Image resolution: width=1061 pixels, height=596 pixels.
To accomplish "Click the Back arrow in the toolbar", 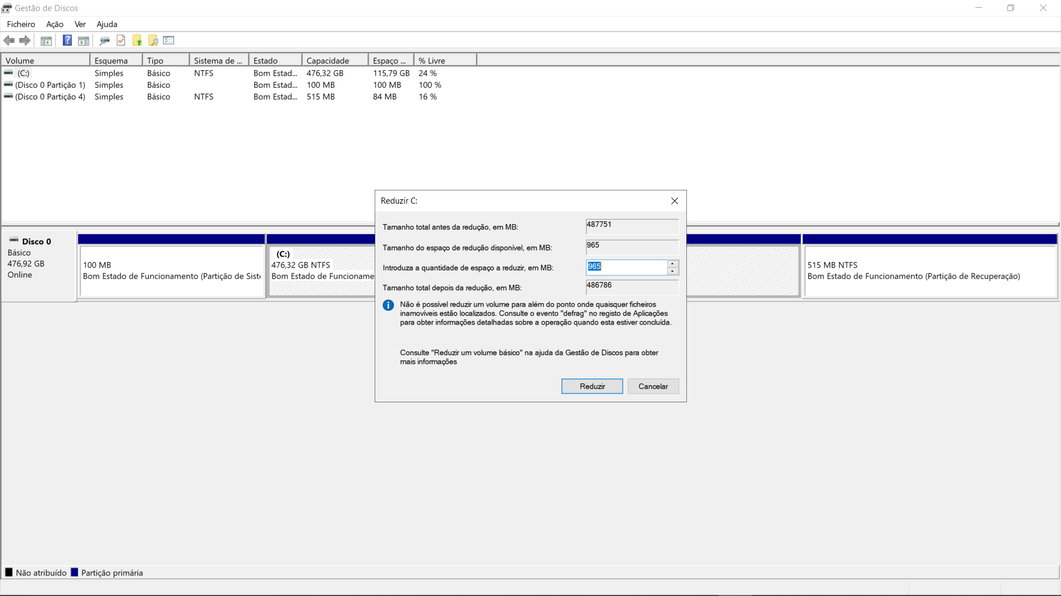I will click(9, 40).
